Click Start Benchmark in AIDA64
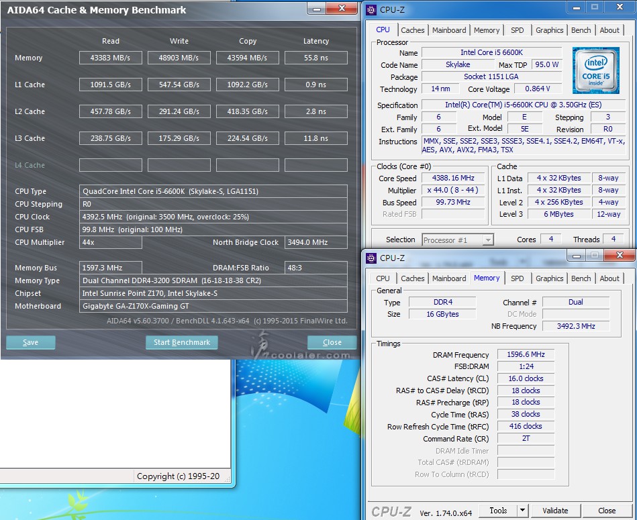Viewport: 637px width, 520px height. coord(182,342)
